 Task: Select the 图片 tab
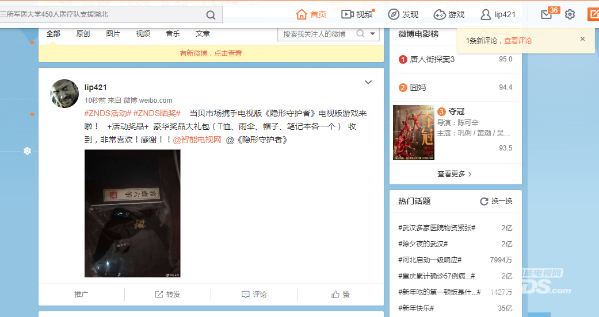[x=113, y=33]
